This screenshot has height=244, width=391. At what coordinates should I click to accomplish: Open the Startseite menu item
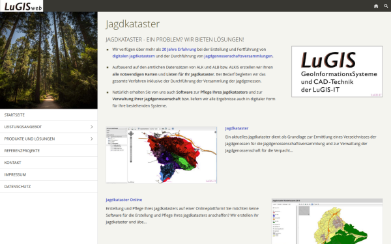tap(49, 115)
